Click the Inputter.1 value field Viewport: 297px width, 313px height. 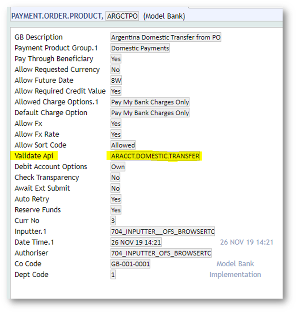(x=163, y=232)
